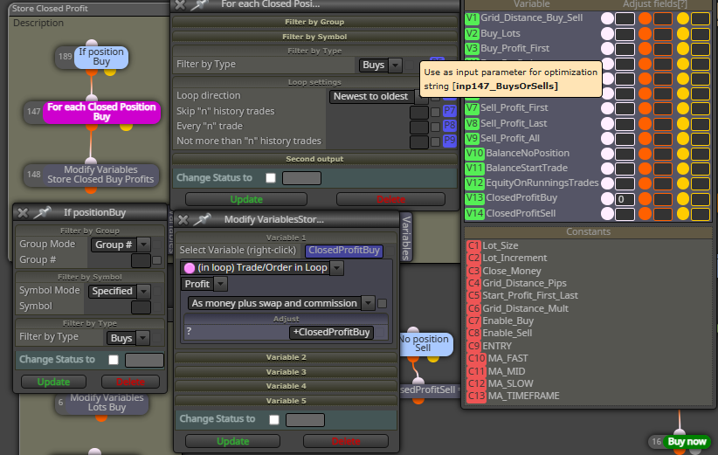Pin the Modify Variables panel
This screenshot has height=455, width=718.
(202, 220)
